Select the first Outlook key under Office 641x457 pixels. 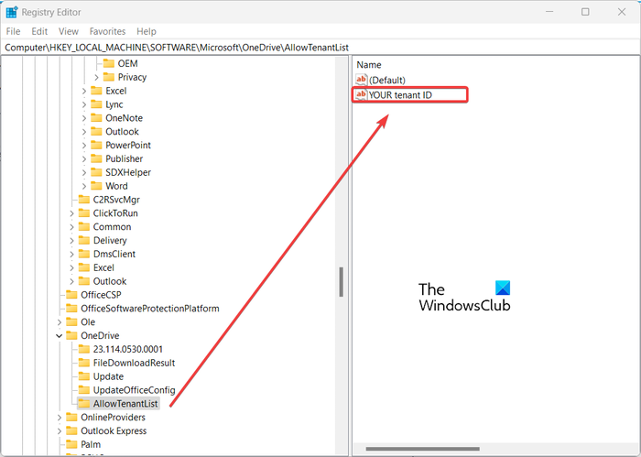click(122, 132)
